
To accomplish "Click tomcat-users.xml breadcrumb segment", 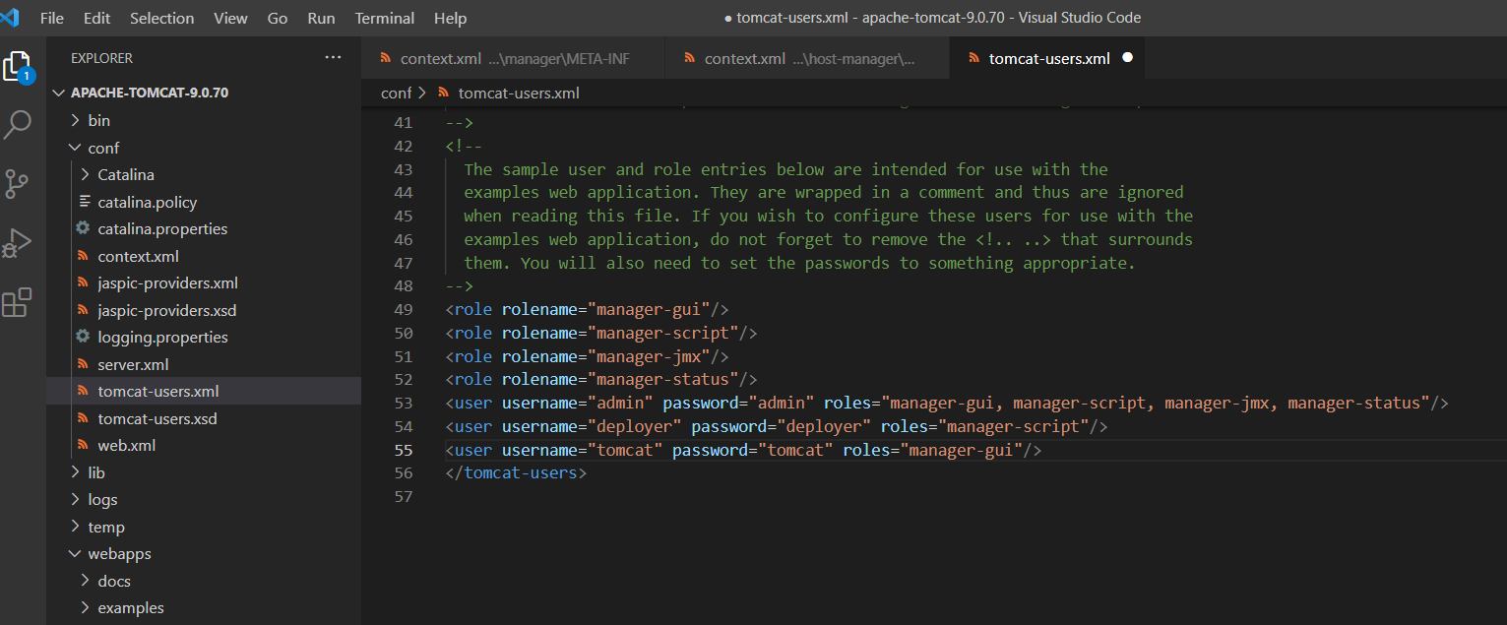I will [519, 94].
